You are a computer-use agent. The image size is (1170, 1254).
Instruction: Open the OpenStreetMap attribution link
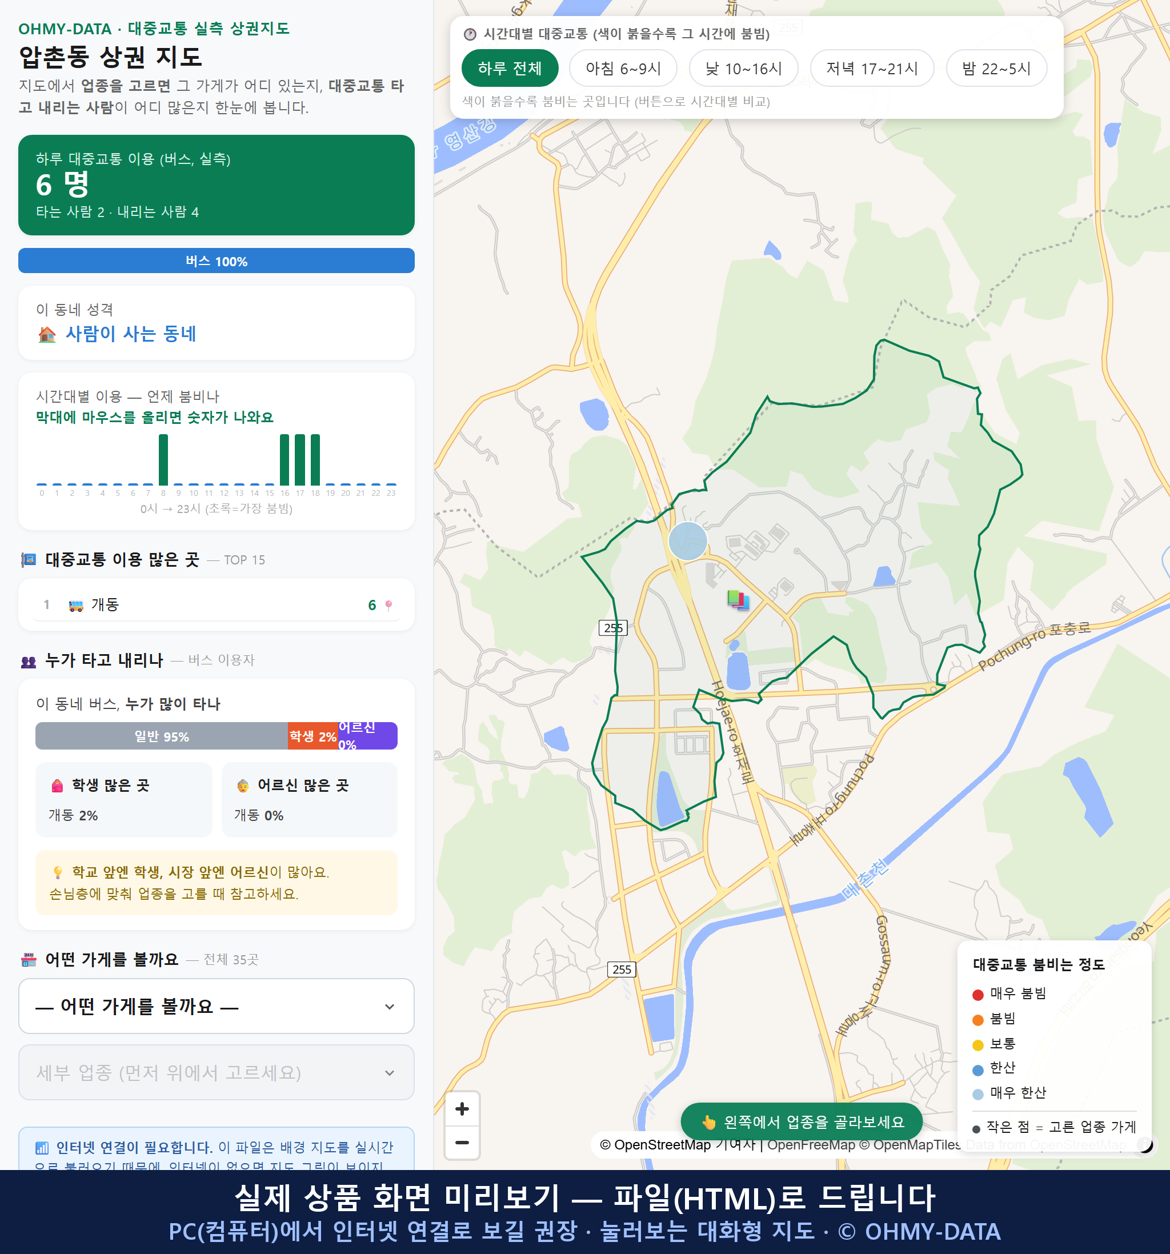click(x=655, y=1145)
